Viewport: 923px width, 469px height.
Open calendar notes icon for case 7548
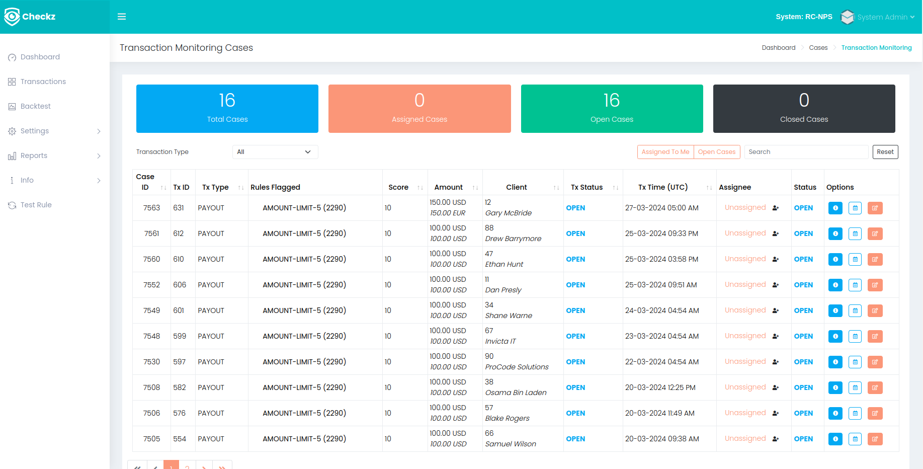855,336
